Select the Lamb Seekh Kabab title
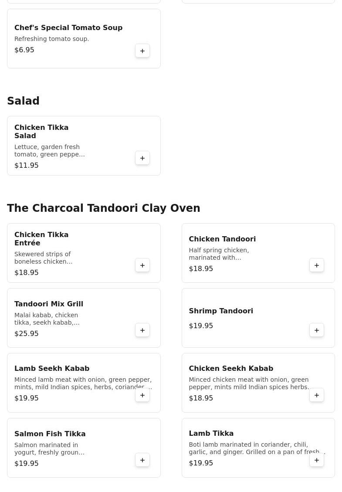 coord(52,368)
